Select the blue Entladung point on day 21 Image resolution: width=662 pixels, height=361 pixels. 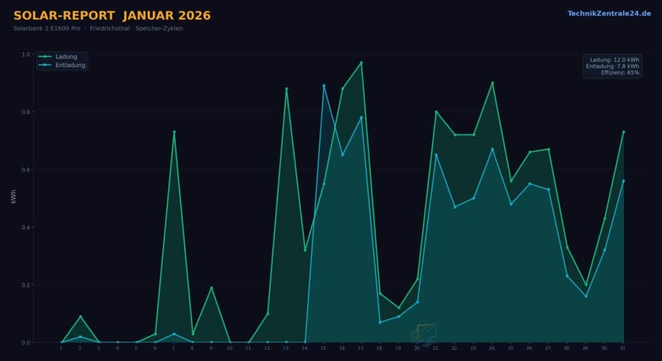pos(436,155)
